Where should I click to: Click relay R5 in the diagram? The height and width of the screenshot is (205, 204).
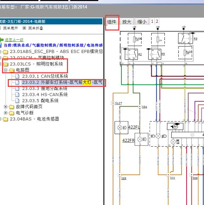pos(155,54)
